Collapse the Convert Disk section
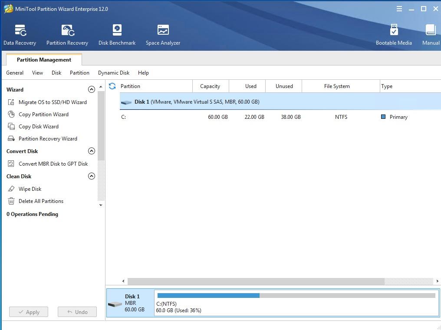 91,151
